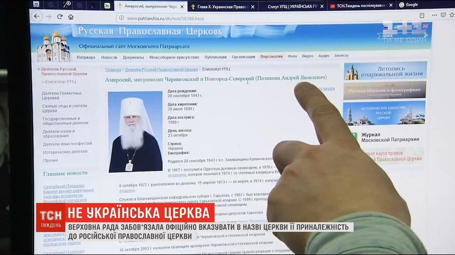This screenshot has width=455, height=255.
Task: Click the Главные новости heading
Action: click(65, 174)
